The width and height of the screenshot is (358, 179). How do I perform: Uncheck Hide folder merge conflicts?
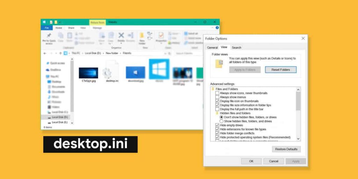pos(217,133)
